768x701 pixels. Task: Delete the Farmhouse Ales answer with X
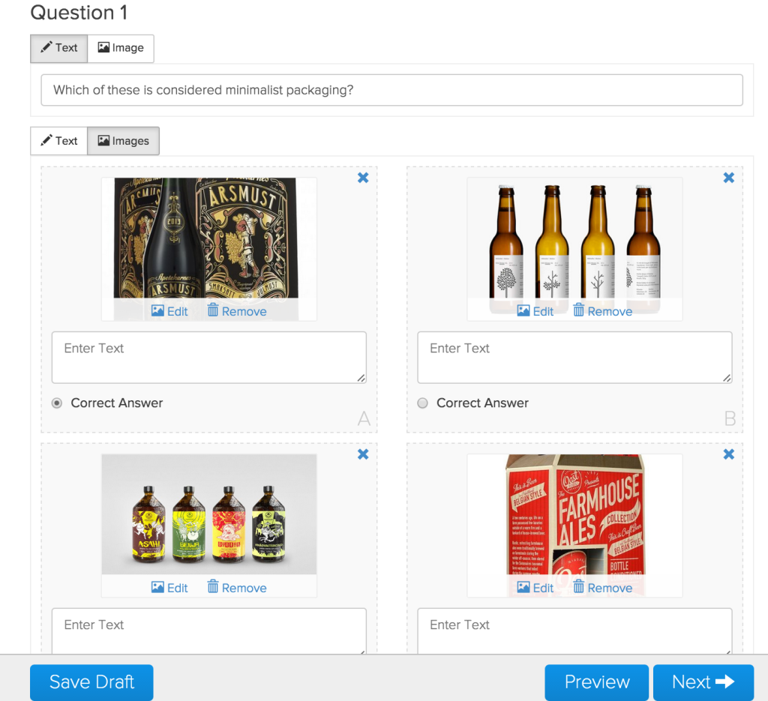coord(729,454)
